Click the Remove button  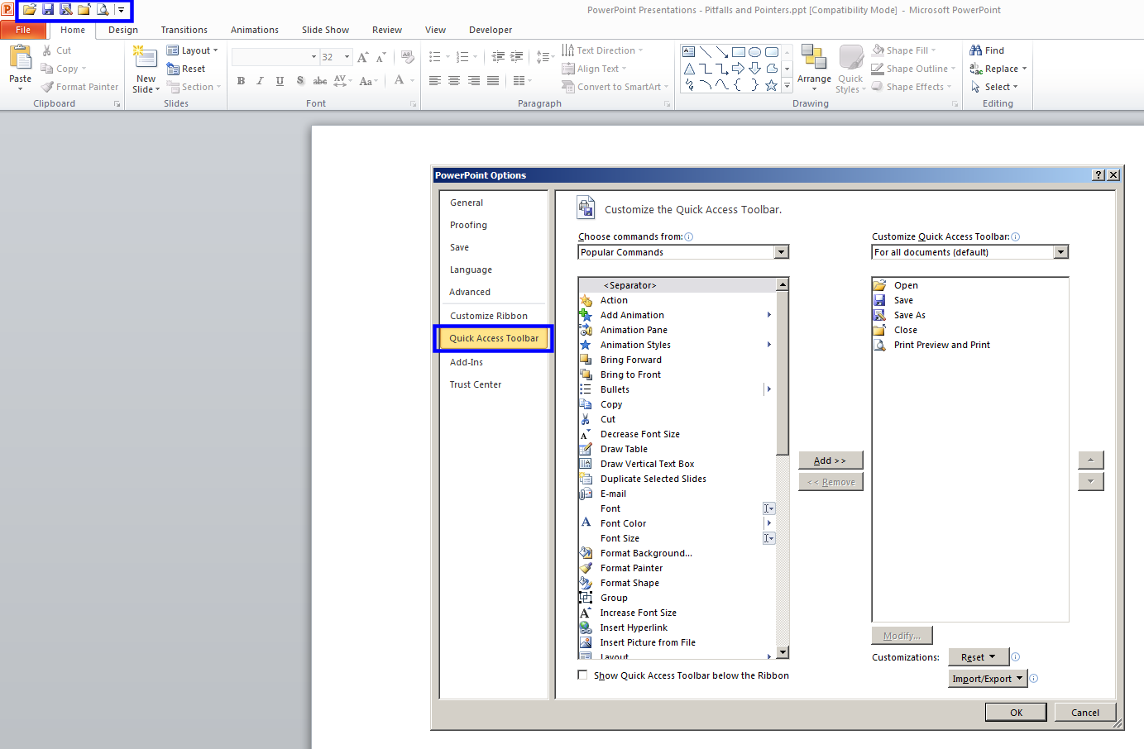coord(830,482)
